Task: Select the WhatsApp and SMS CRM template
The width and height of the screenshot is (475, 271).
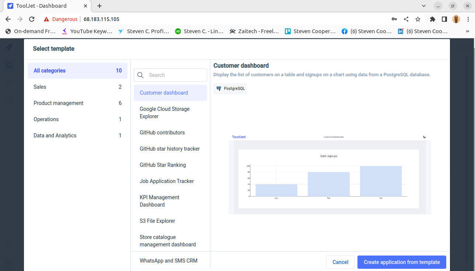Action: (x=170, y=261)
